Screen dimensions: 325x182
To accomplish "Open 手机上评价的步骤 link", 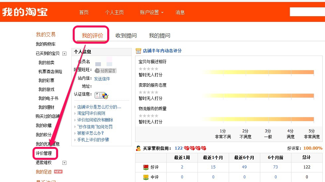I will point(93,140).
